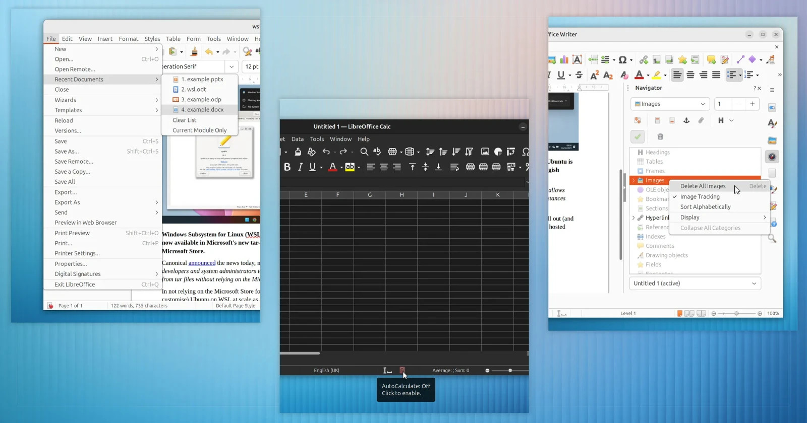This screenshot has width=807, height=423.
Task: Click the Header icon in Navigator toolbar
Action: coord(657,120)
